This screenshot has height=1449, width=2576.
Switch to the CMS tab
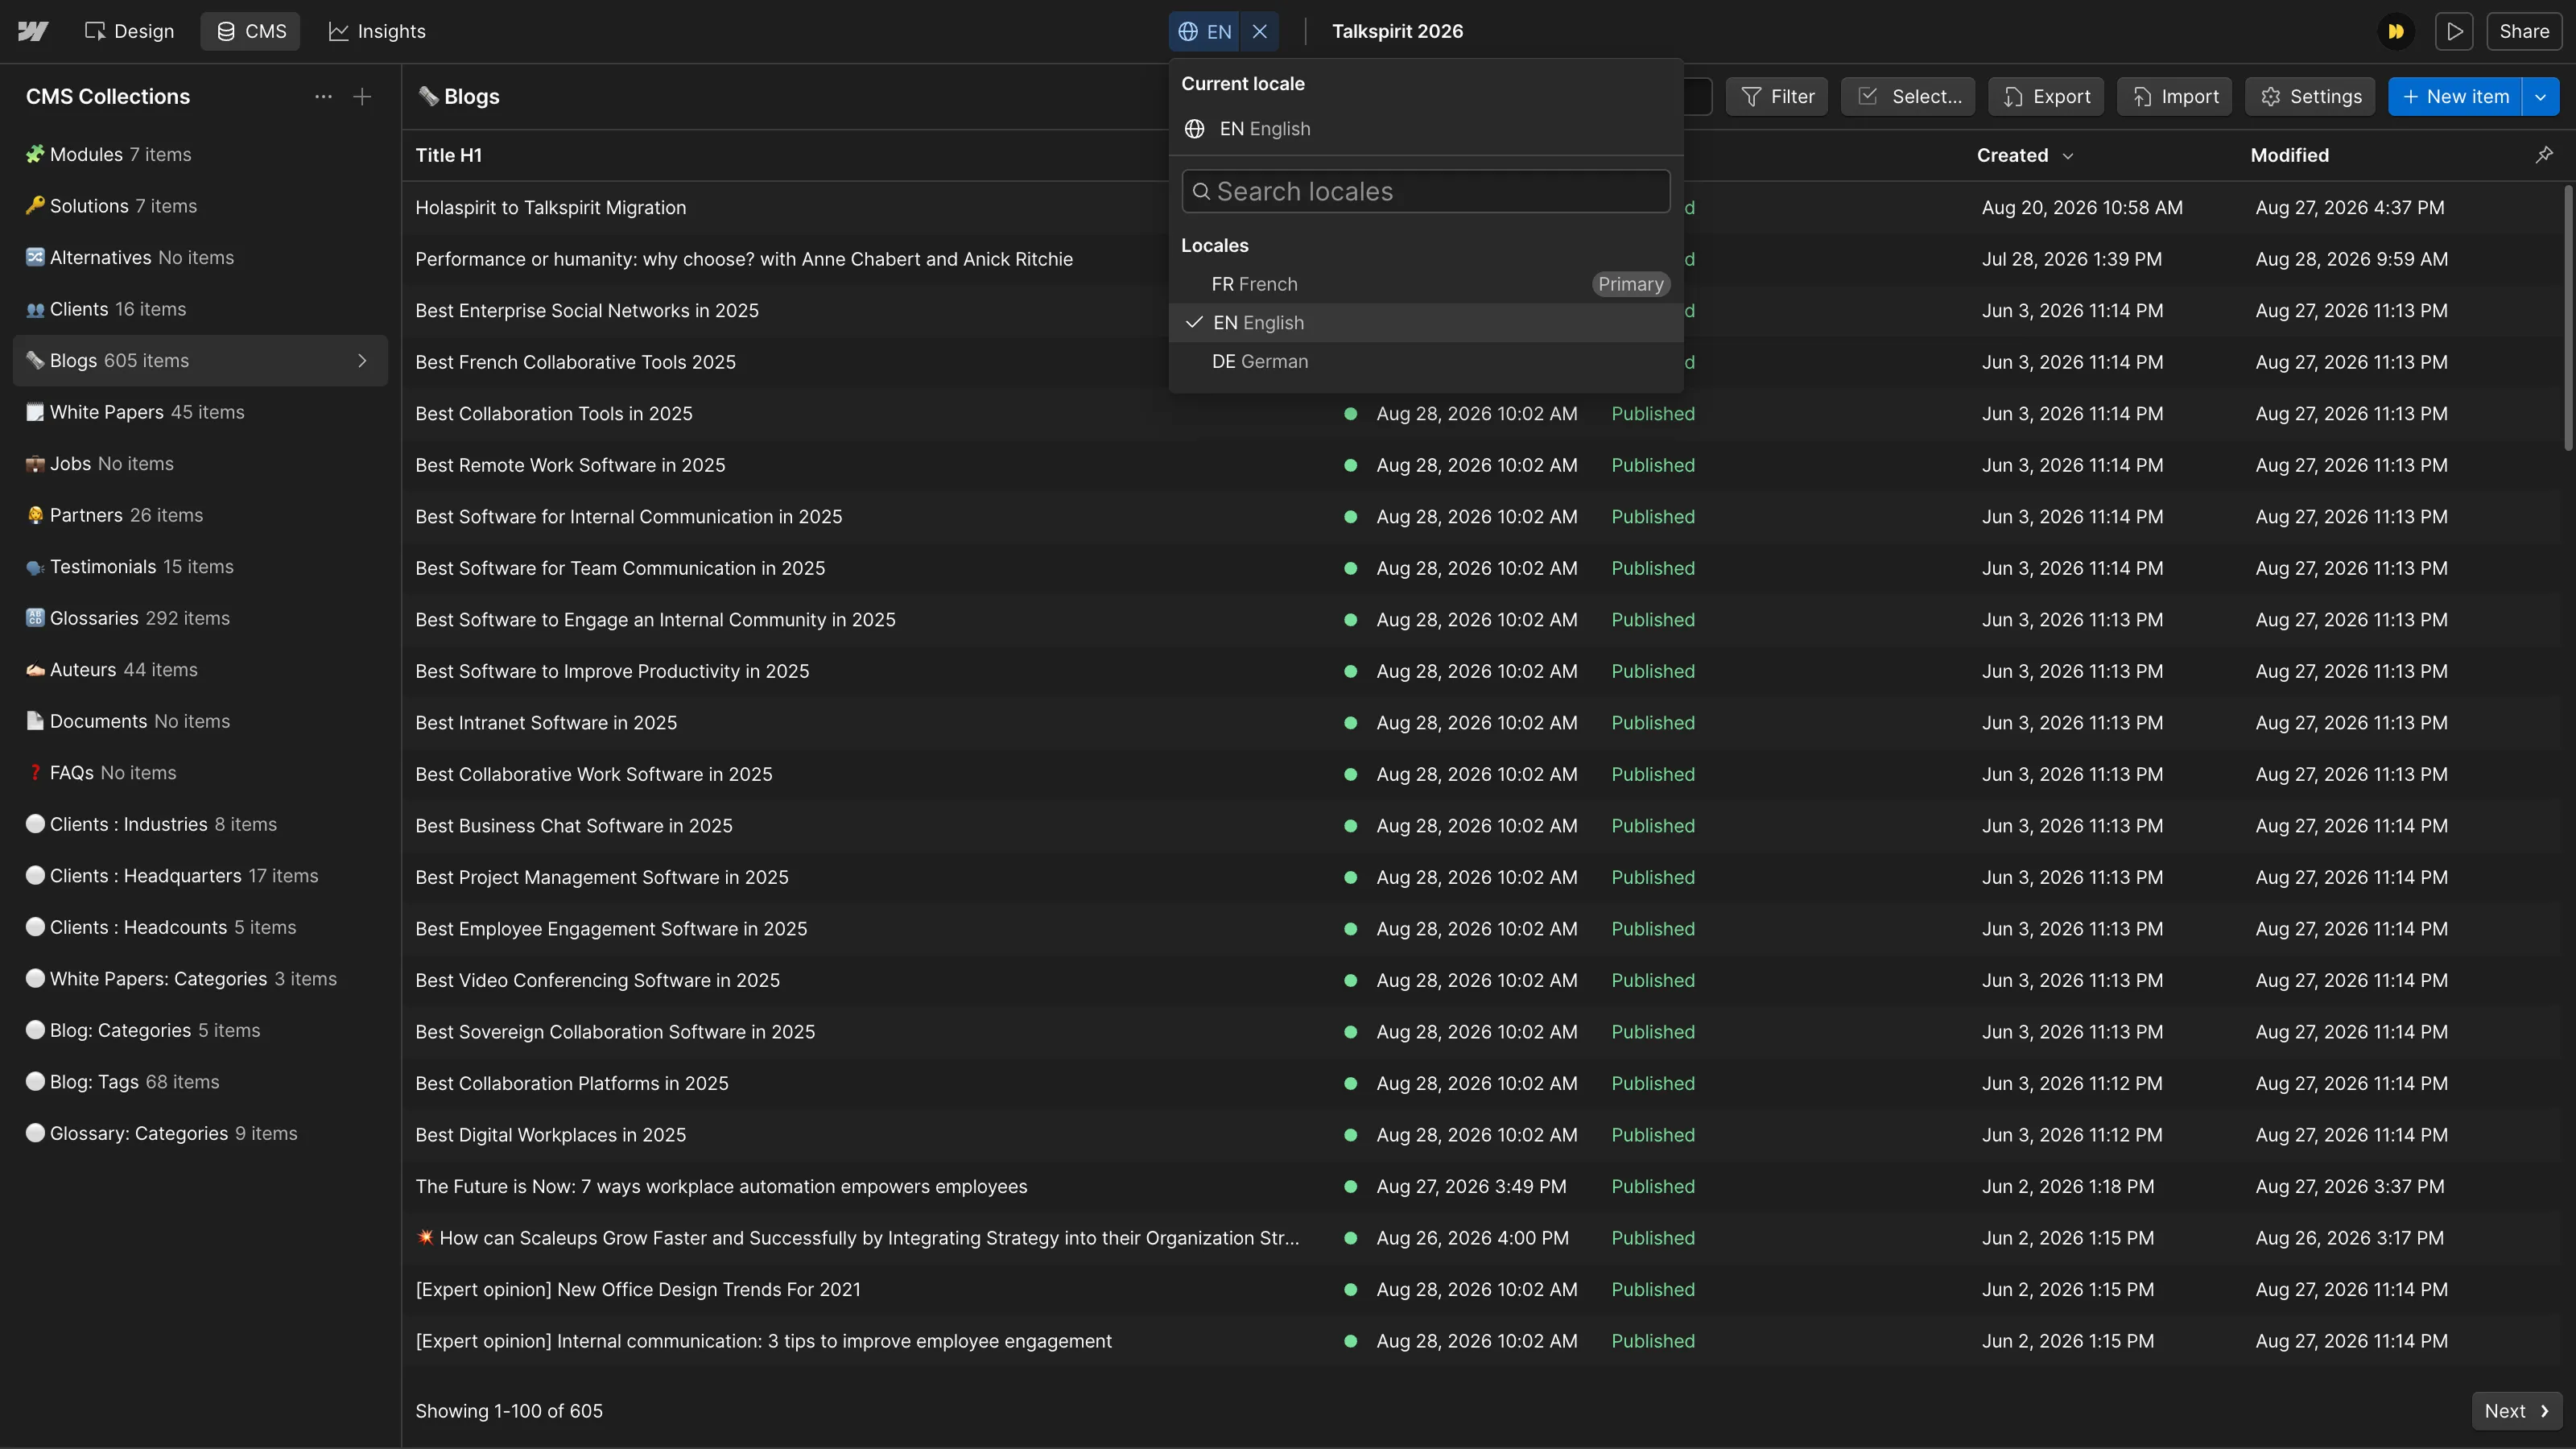click(251, 31)
